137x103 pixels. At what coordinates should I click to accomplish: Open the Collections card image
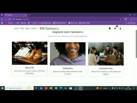click(x=68, y=54)
